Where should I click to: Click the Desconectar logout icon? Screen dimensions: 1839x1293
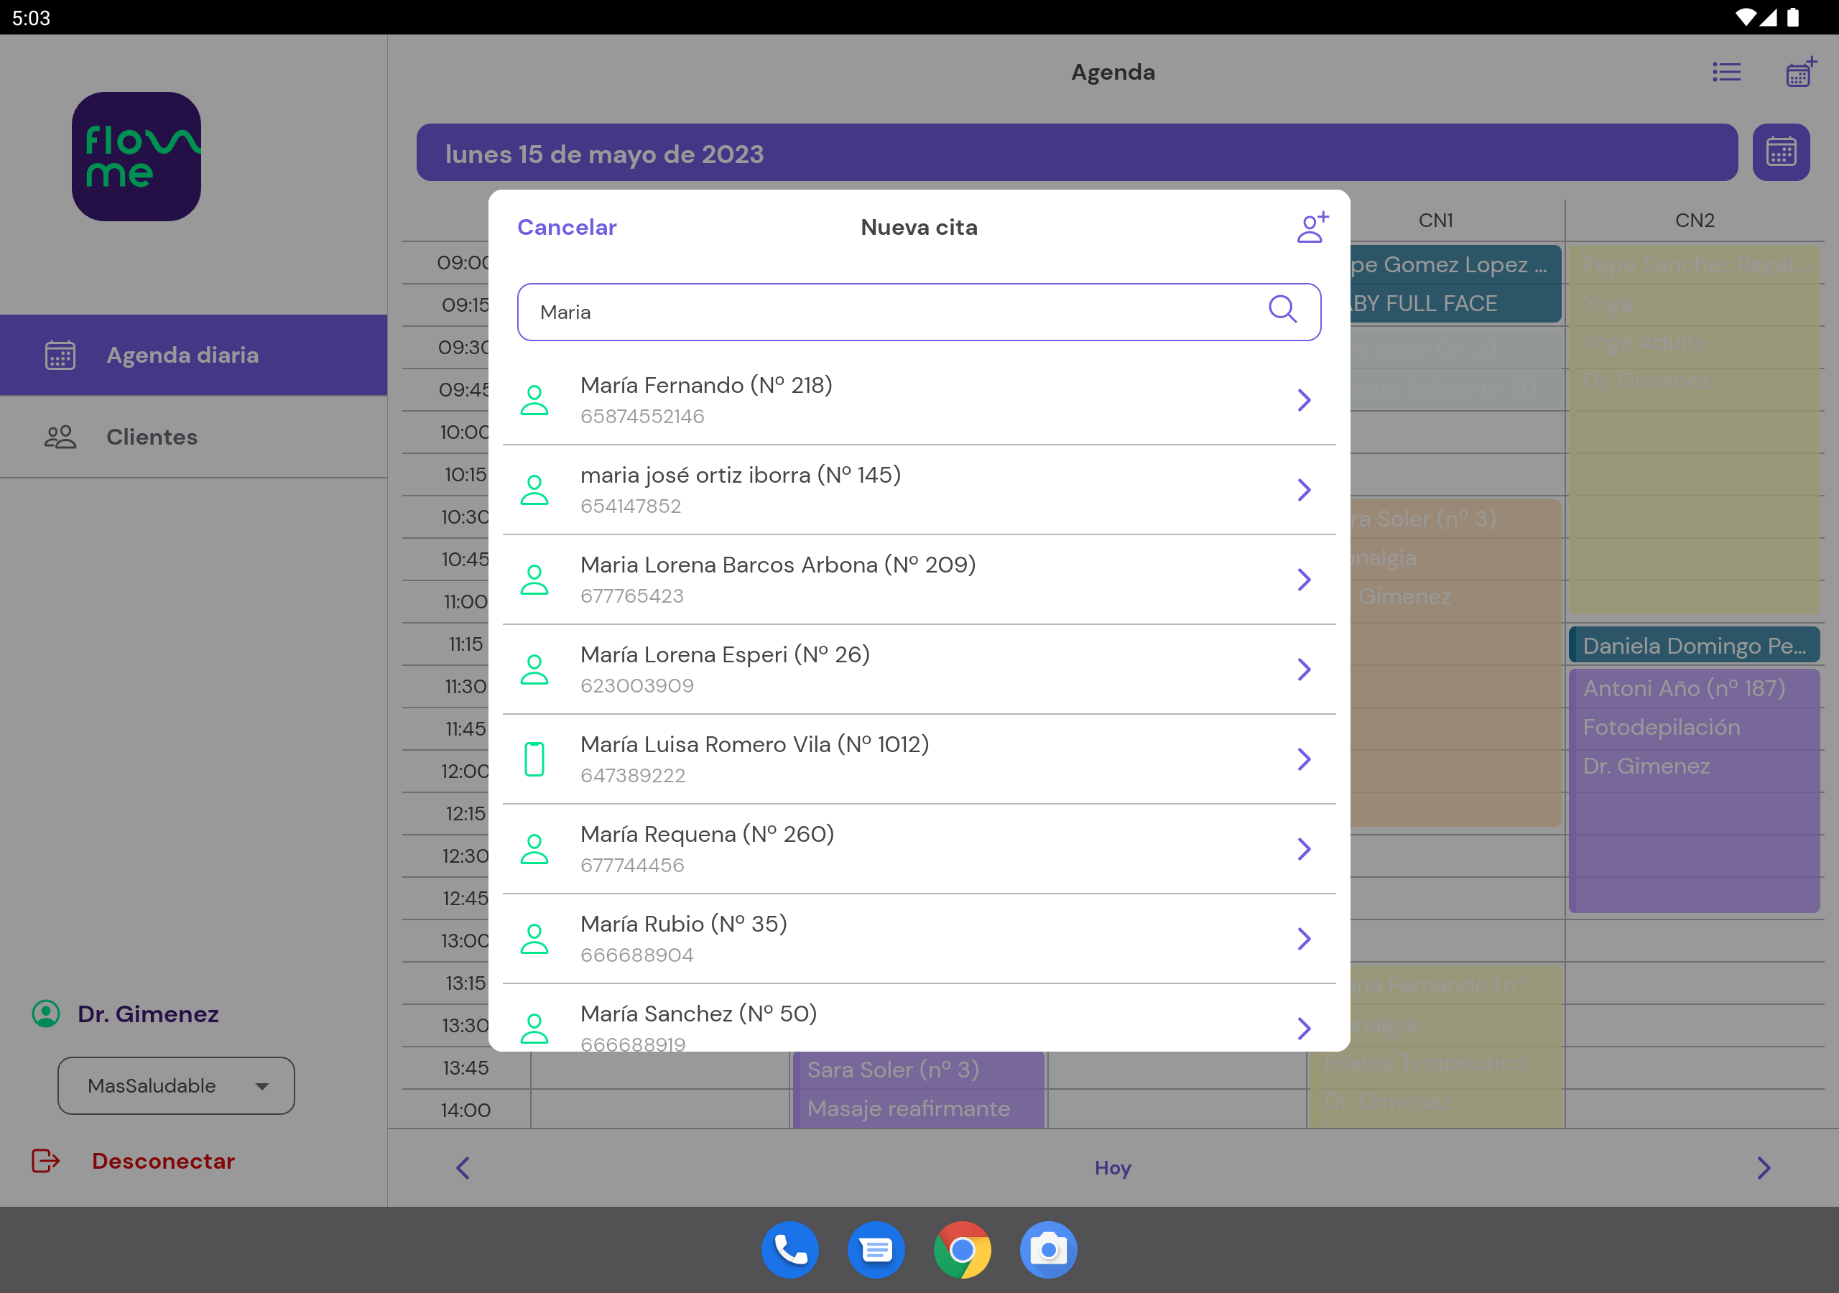point(46,1161)
